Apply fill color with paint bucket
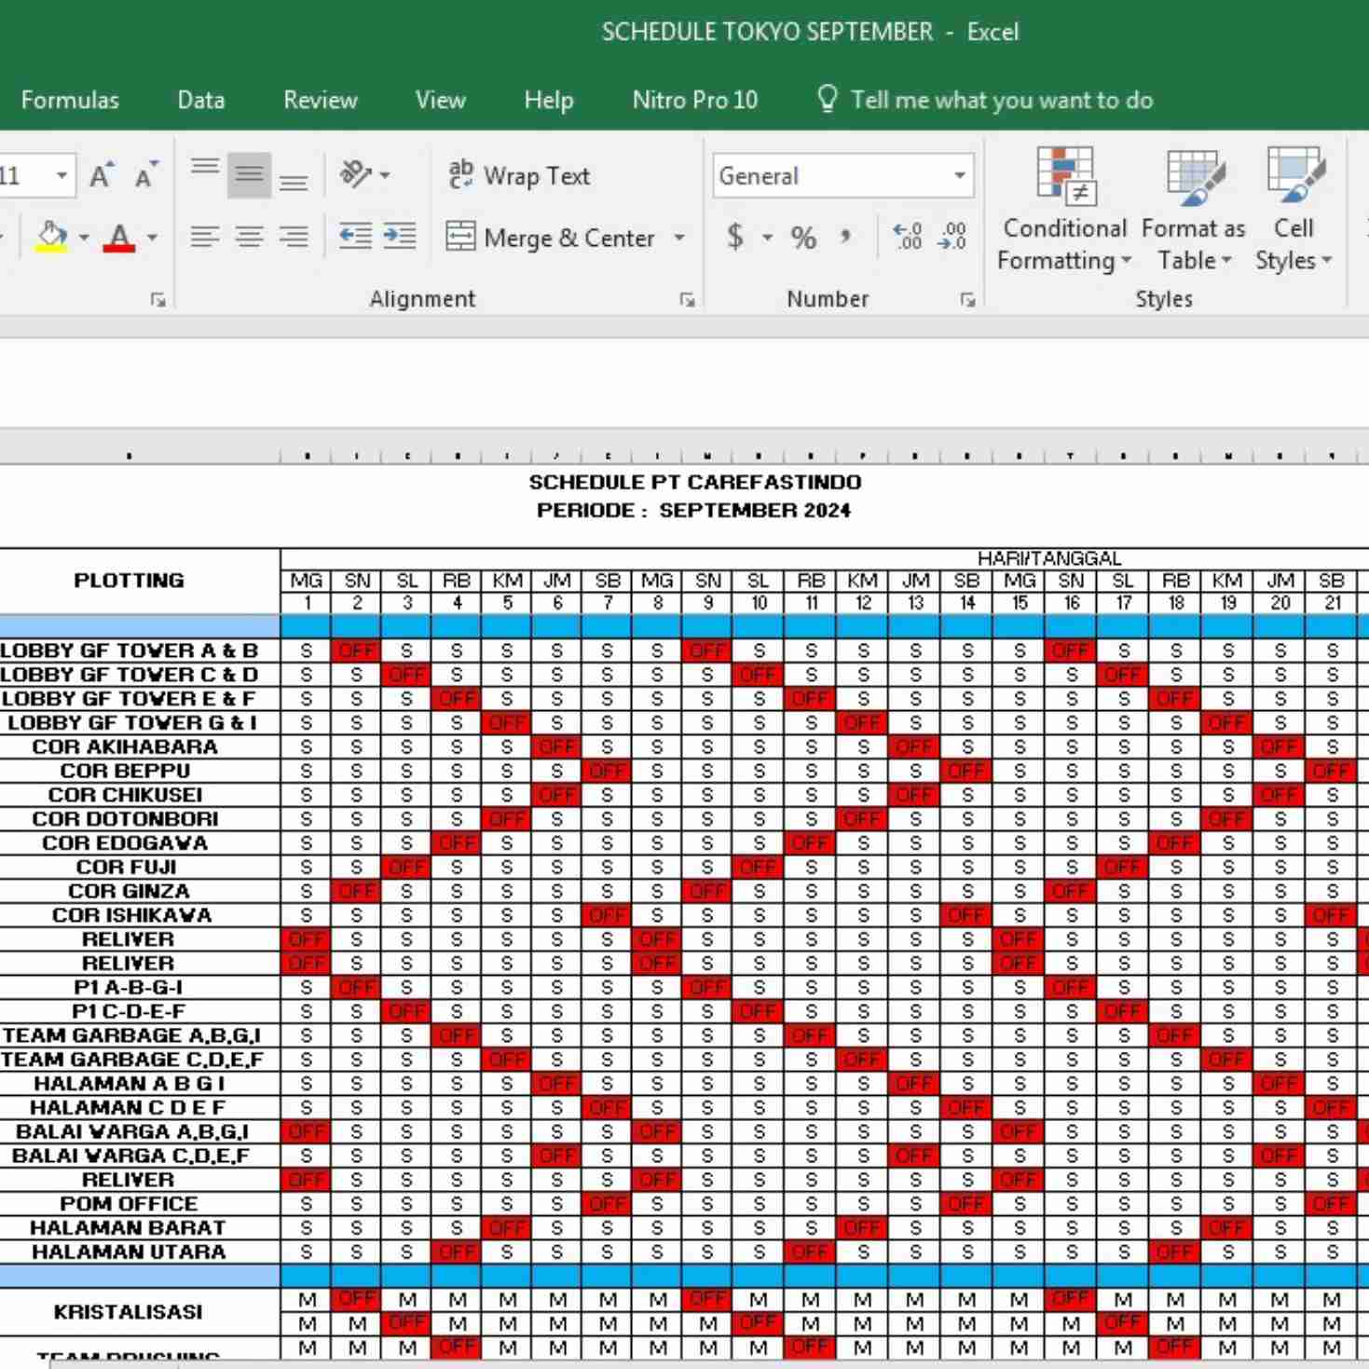 coord(51,237)
